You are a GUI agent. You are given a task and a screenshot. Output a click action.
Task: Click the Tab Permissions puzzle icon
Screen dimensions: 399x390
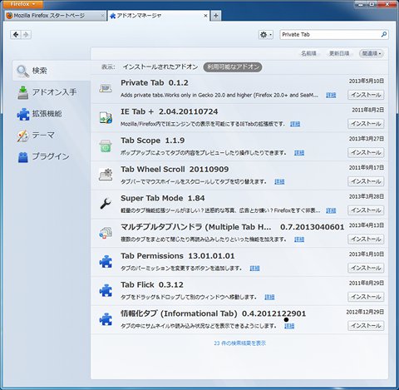(106, 262)
